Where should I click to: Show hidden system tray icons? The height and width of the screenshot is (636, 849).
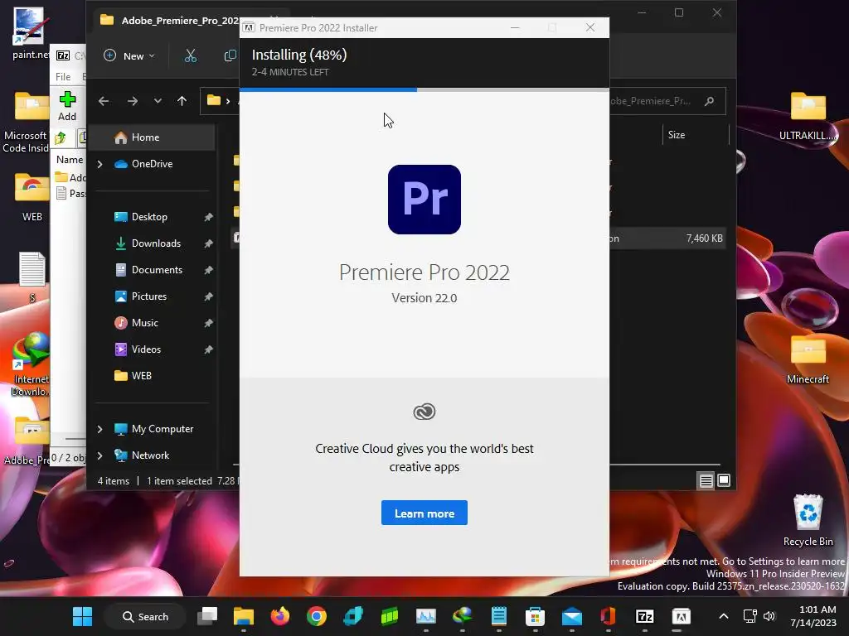click(723, 616)
